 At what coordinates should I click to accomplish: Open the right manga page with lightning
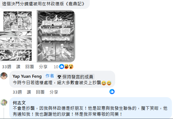(x=56, y=36)
